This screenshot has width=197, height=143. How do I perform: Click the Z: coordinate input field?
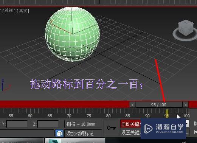coord(48,124)
